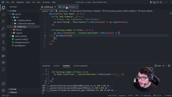Open the new terminal launch profile dropdown

166,66
